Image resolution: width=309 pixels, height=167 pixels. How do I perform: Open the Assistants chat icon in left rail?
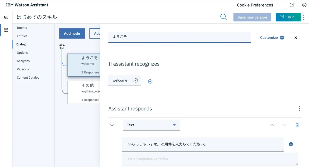[6, 17]
